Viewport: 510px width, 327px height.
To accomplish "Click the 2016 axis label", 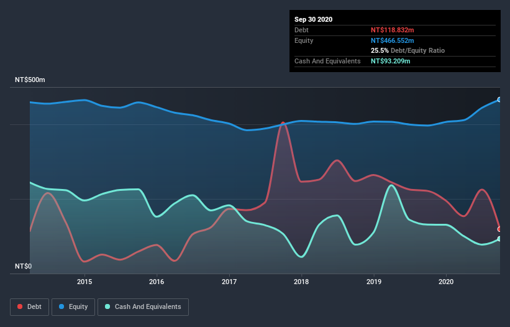I will [x=157, y=282].
